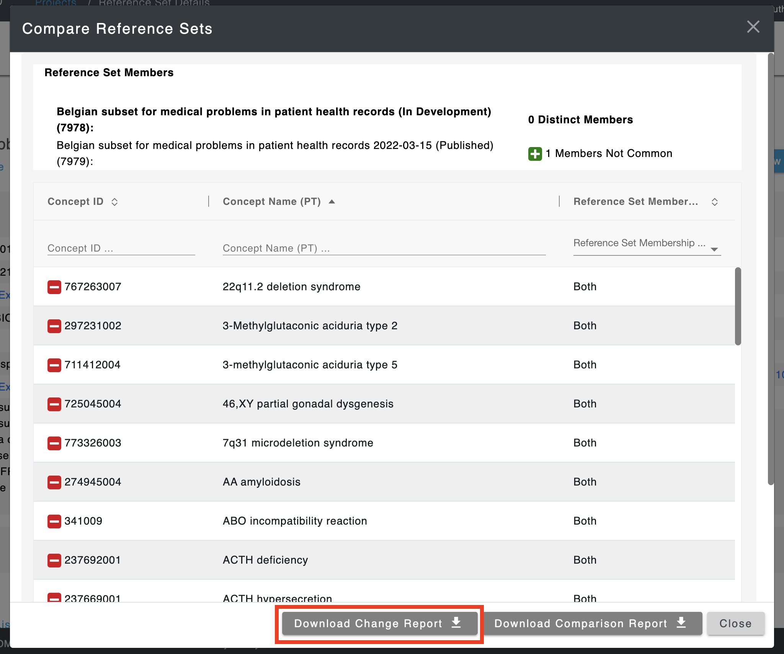Click concept ID 274945004
784x654 pixels.
[93, 482]
